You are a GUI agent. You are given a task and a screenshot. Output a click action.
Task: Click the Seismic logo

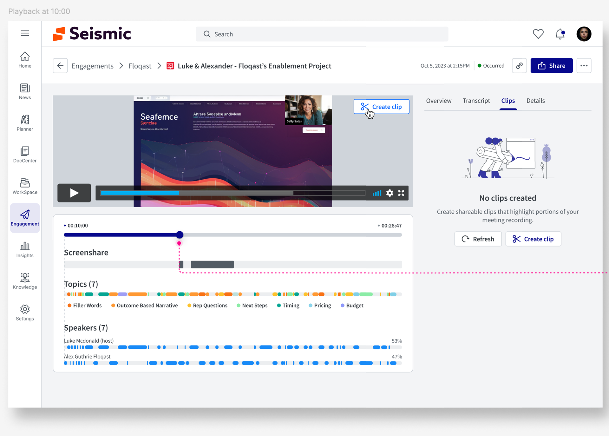coord(92,34)
